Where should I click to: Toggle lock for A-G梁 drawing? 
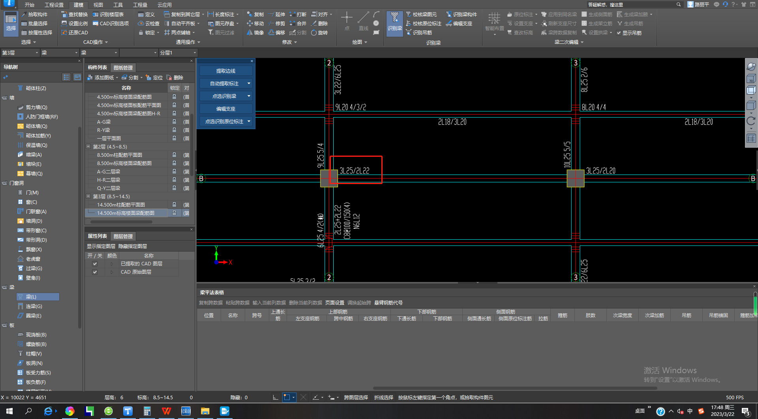[174, 122]
